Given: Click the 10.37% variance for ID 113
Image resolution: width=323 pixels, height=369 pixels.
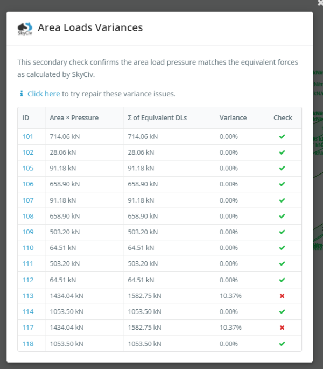Looking at the screenshot, I should (230, 296).
